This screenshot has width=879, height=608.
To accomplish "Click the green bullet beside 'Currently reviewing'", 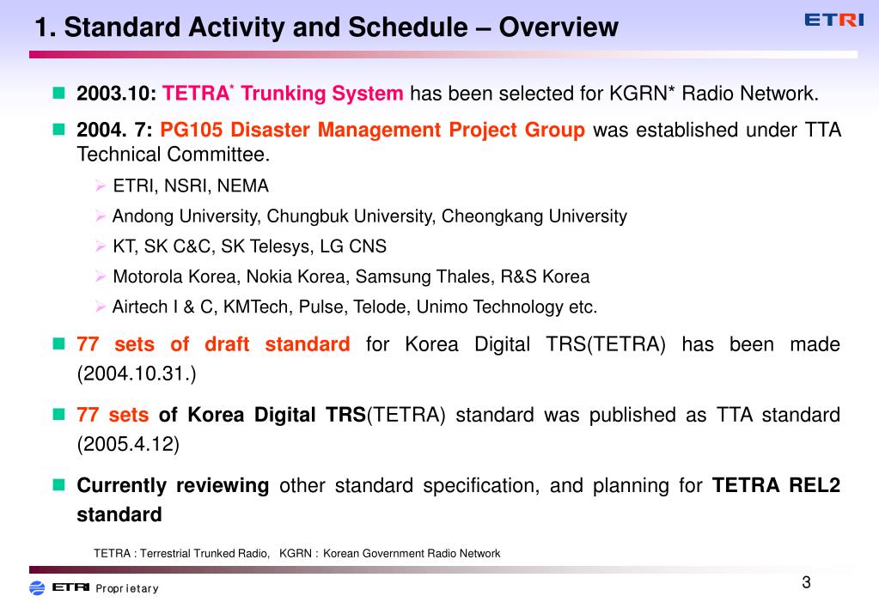I will click(59, 484).
